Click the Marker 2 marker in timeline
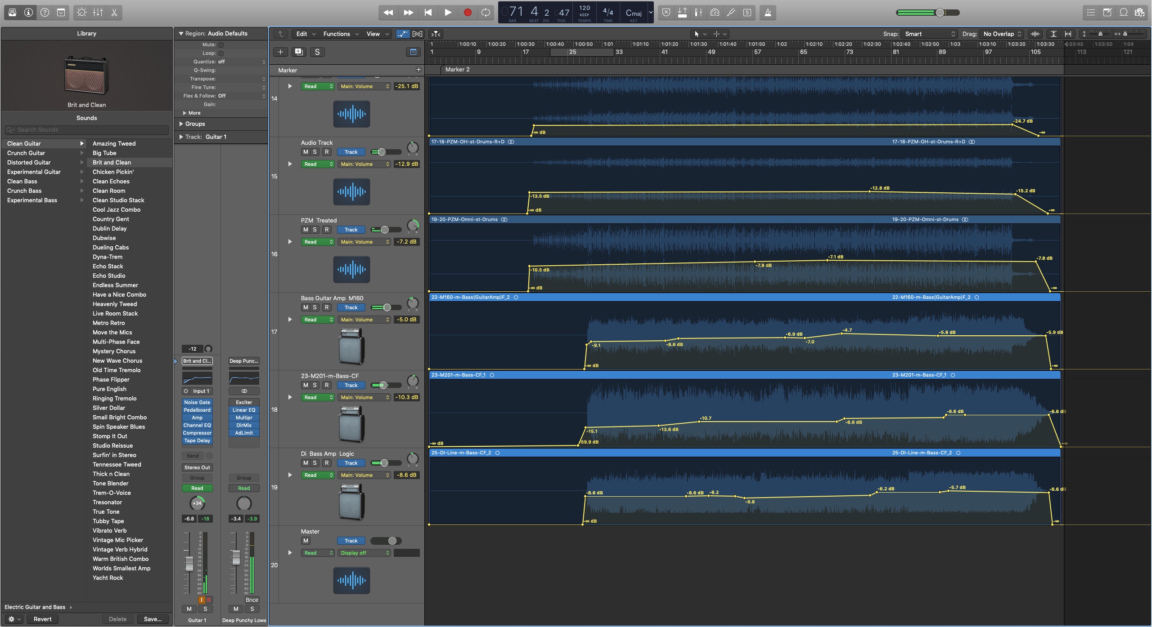 point(457,69)
